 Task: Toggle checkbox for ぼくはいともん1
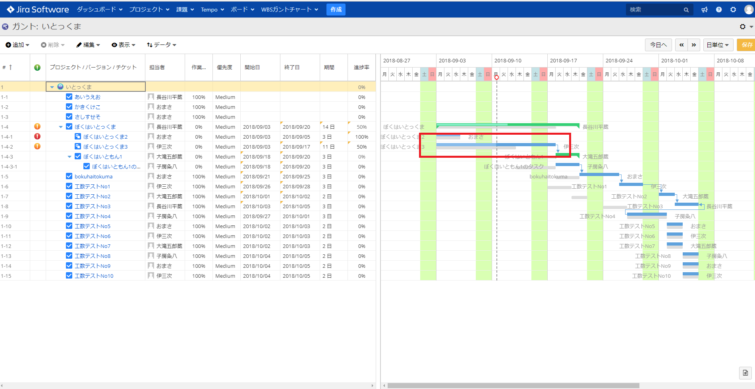coord(78,156)
